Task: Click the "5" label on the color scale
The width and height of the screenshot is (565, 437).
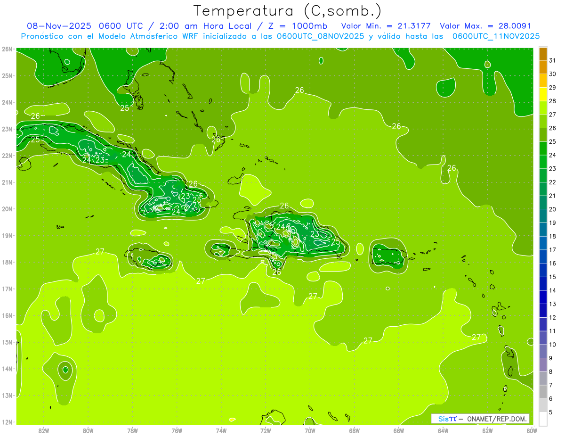Action: point(551,412)
